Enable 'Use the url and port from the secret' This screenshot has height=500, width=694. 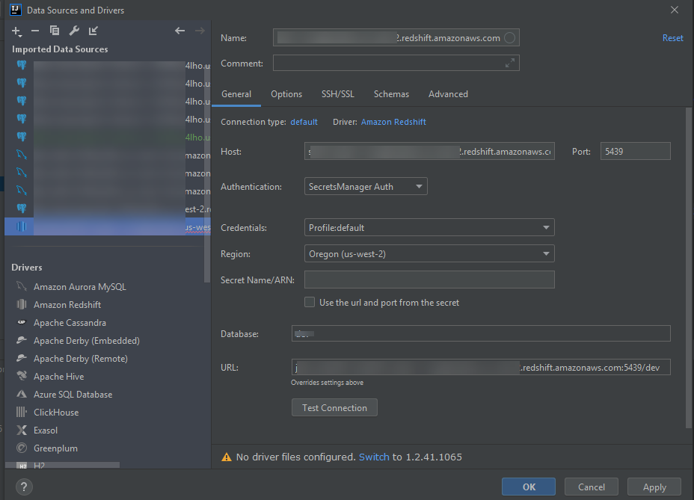pyautogui.click(x=310, y=302)
